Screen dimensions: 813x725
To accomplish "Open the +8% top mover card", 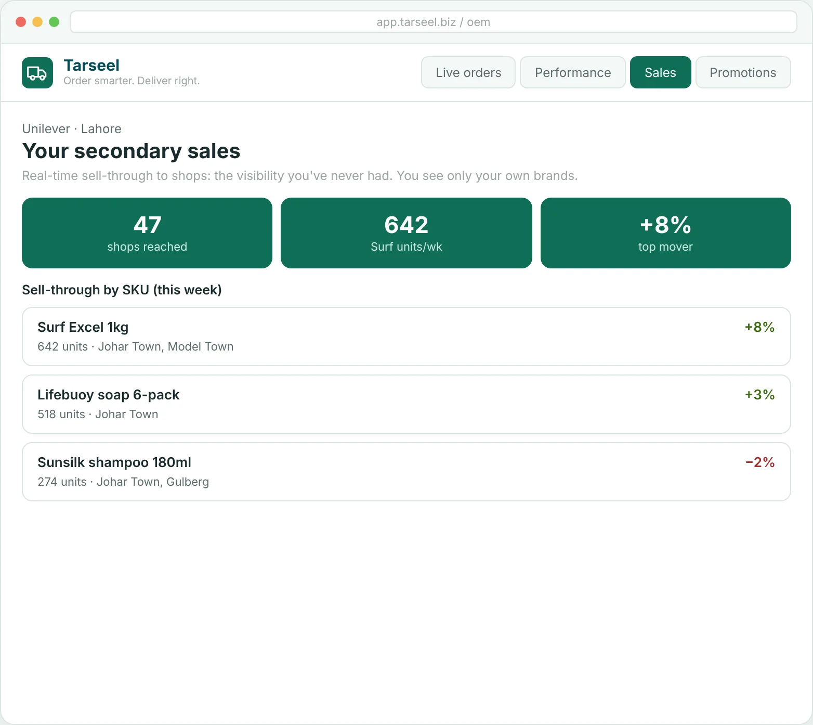I will click(666, 233).
